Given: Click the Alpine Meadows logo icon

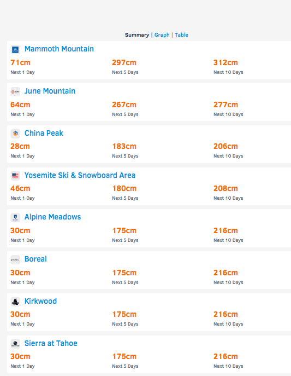Looking at the screenshot, I should coord(15,217).
